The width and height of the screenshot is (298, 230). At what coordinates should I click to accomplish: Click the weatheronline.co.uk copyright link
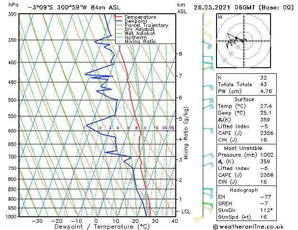tap(248, 227)
